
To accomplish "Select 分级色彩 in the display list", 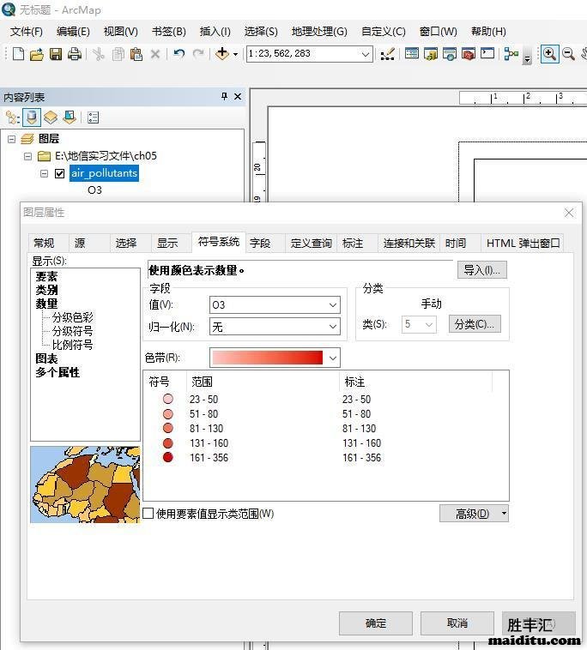I will click(73, 317).
